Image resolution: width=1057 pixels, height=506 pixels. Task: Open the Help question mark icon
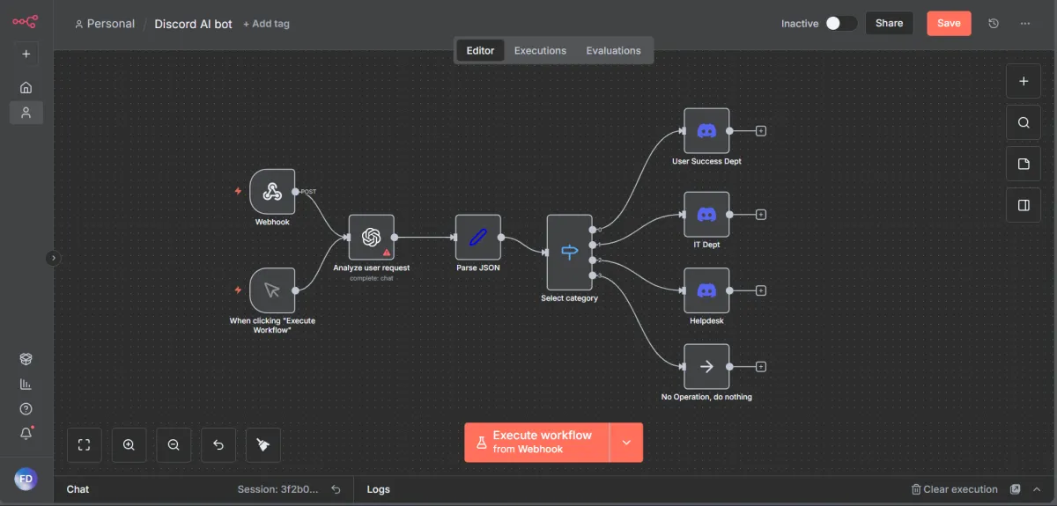(x=26, y=409)
